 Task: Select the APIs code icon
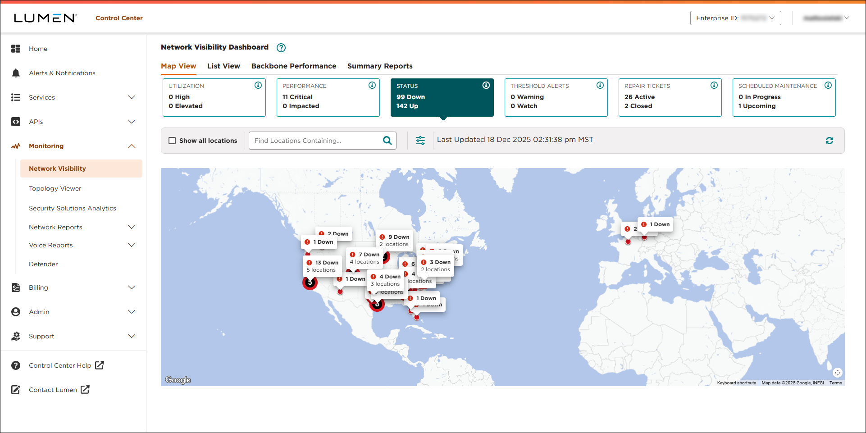[16, 121]
